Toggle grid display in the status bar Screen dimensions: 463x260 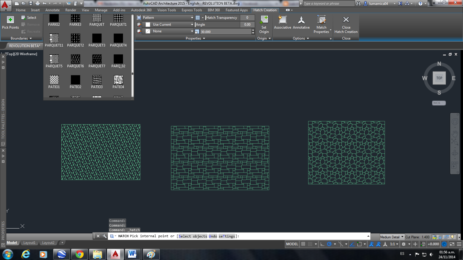pyautogui.click(x=303, y=244)
